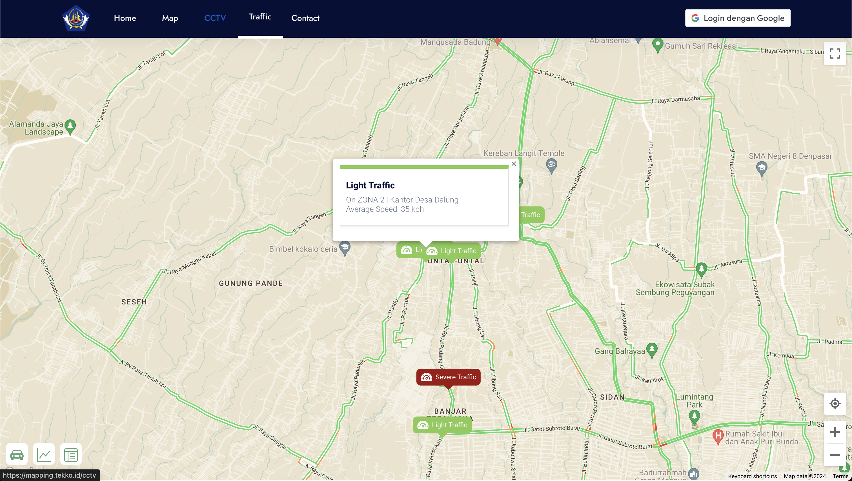Select the Severe Traffic marker
The image size is (852, 481).
coord(448,377)
